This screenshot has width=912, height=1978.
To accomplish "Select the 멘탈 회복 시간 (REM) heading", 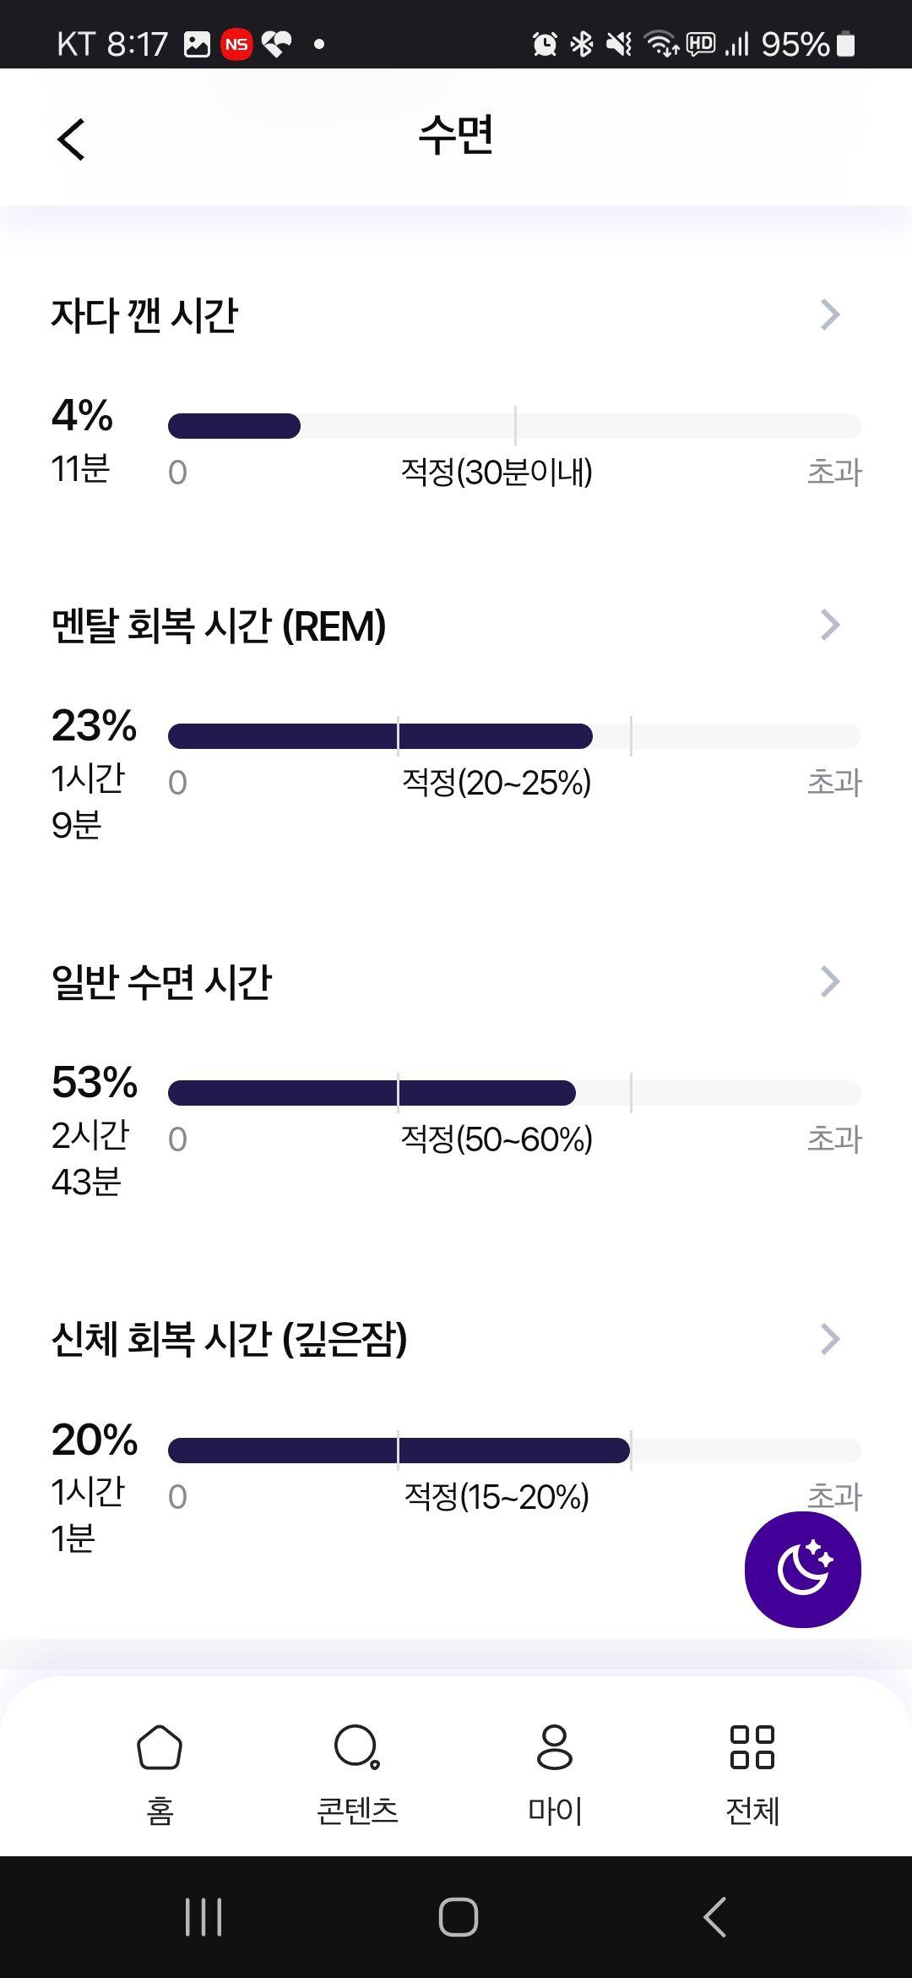I will 219,626.
